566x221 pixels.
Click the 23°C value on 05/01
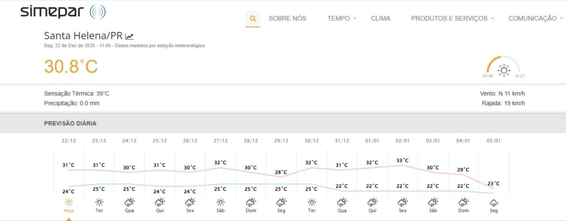493,183
